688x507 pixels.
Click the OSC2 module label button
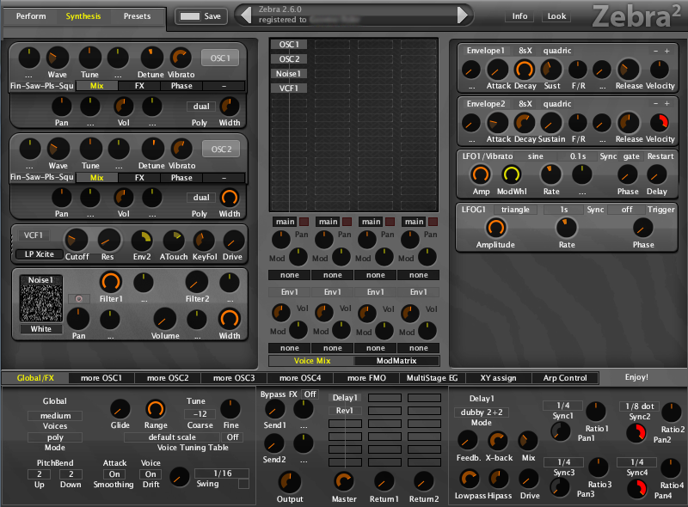pyautogui.click(x=221, y=150)
